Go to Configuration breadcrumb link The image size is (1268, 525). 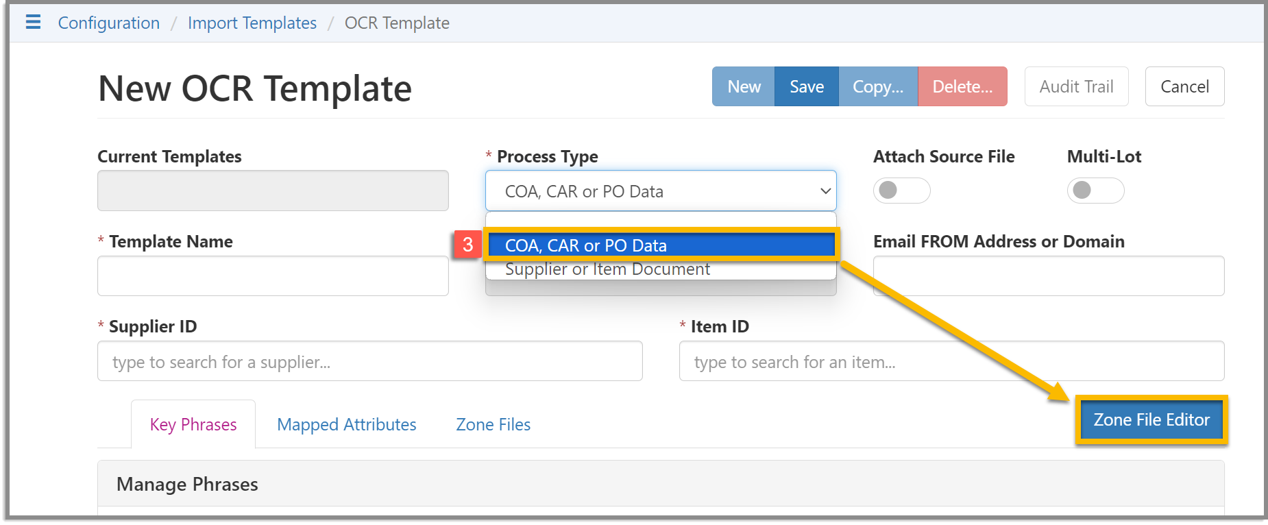click(x=109, y=23)
